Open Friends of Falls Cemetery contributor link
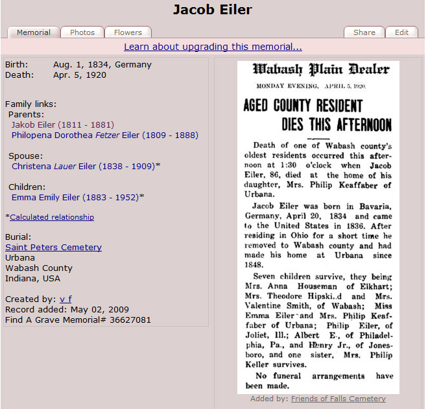The image size is (428, 409). [339, 399]
